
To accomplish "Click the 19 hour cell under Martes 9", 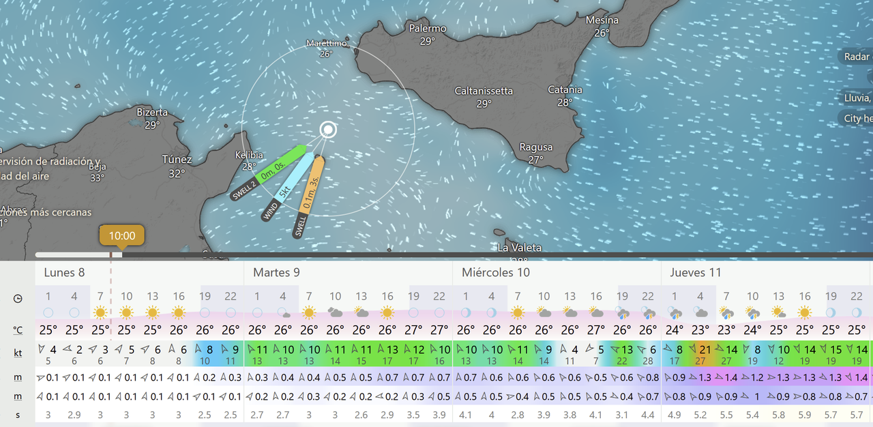I will pos(413,297).
